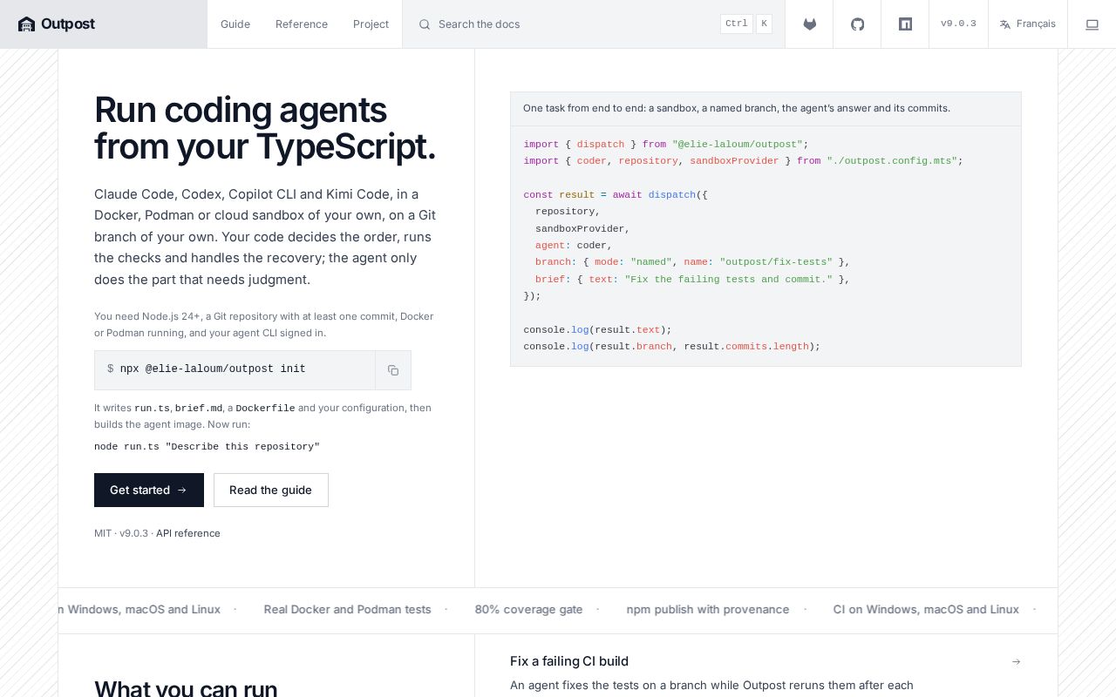This screenshot has height=697, width=1116.
Task: Focus the Search the docs field
Action: (594, 24)
